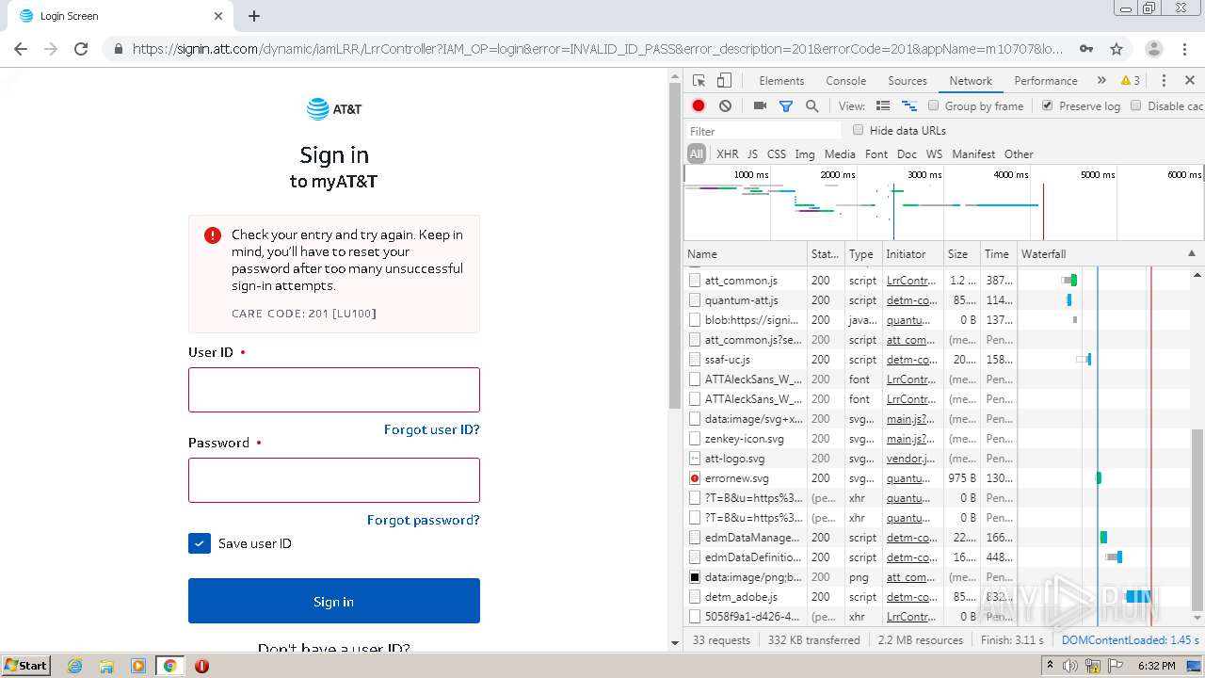Open the Forgot password? link
Image resolution: width=1205 pixels, height=678 pixels.
tap(424, 520)
